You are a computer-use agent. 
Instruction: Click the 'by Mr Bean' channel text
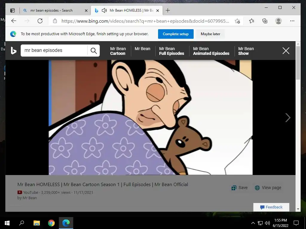click(x=27, y=198)
